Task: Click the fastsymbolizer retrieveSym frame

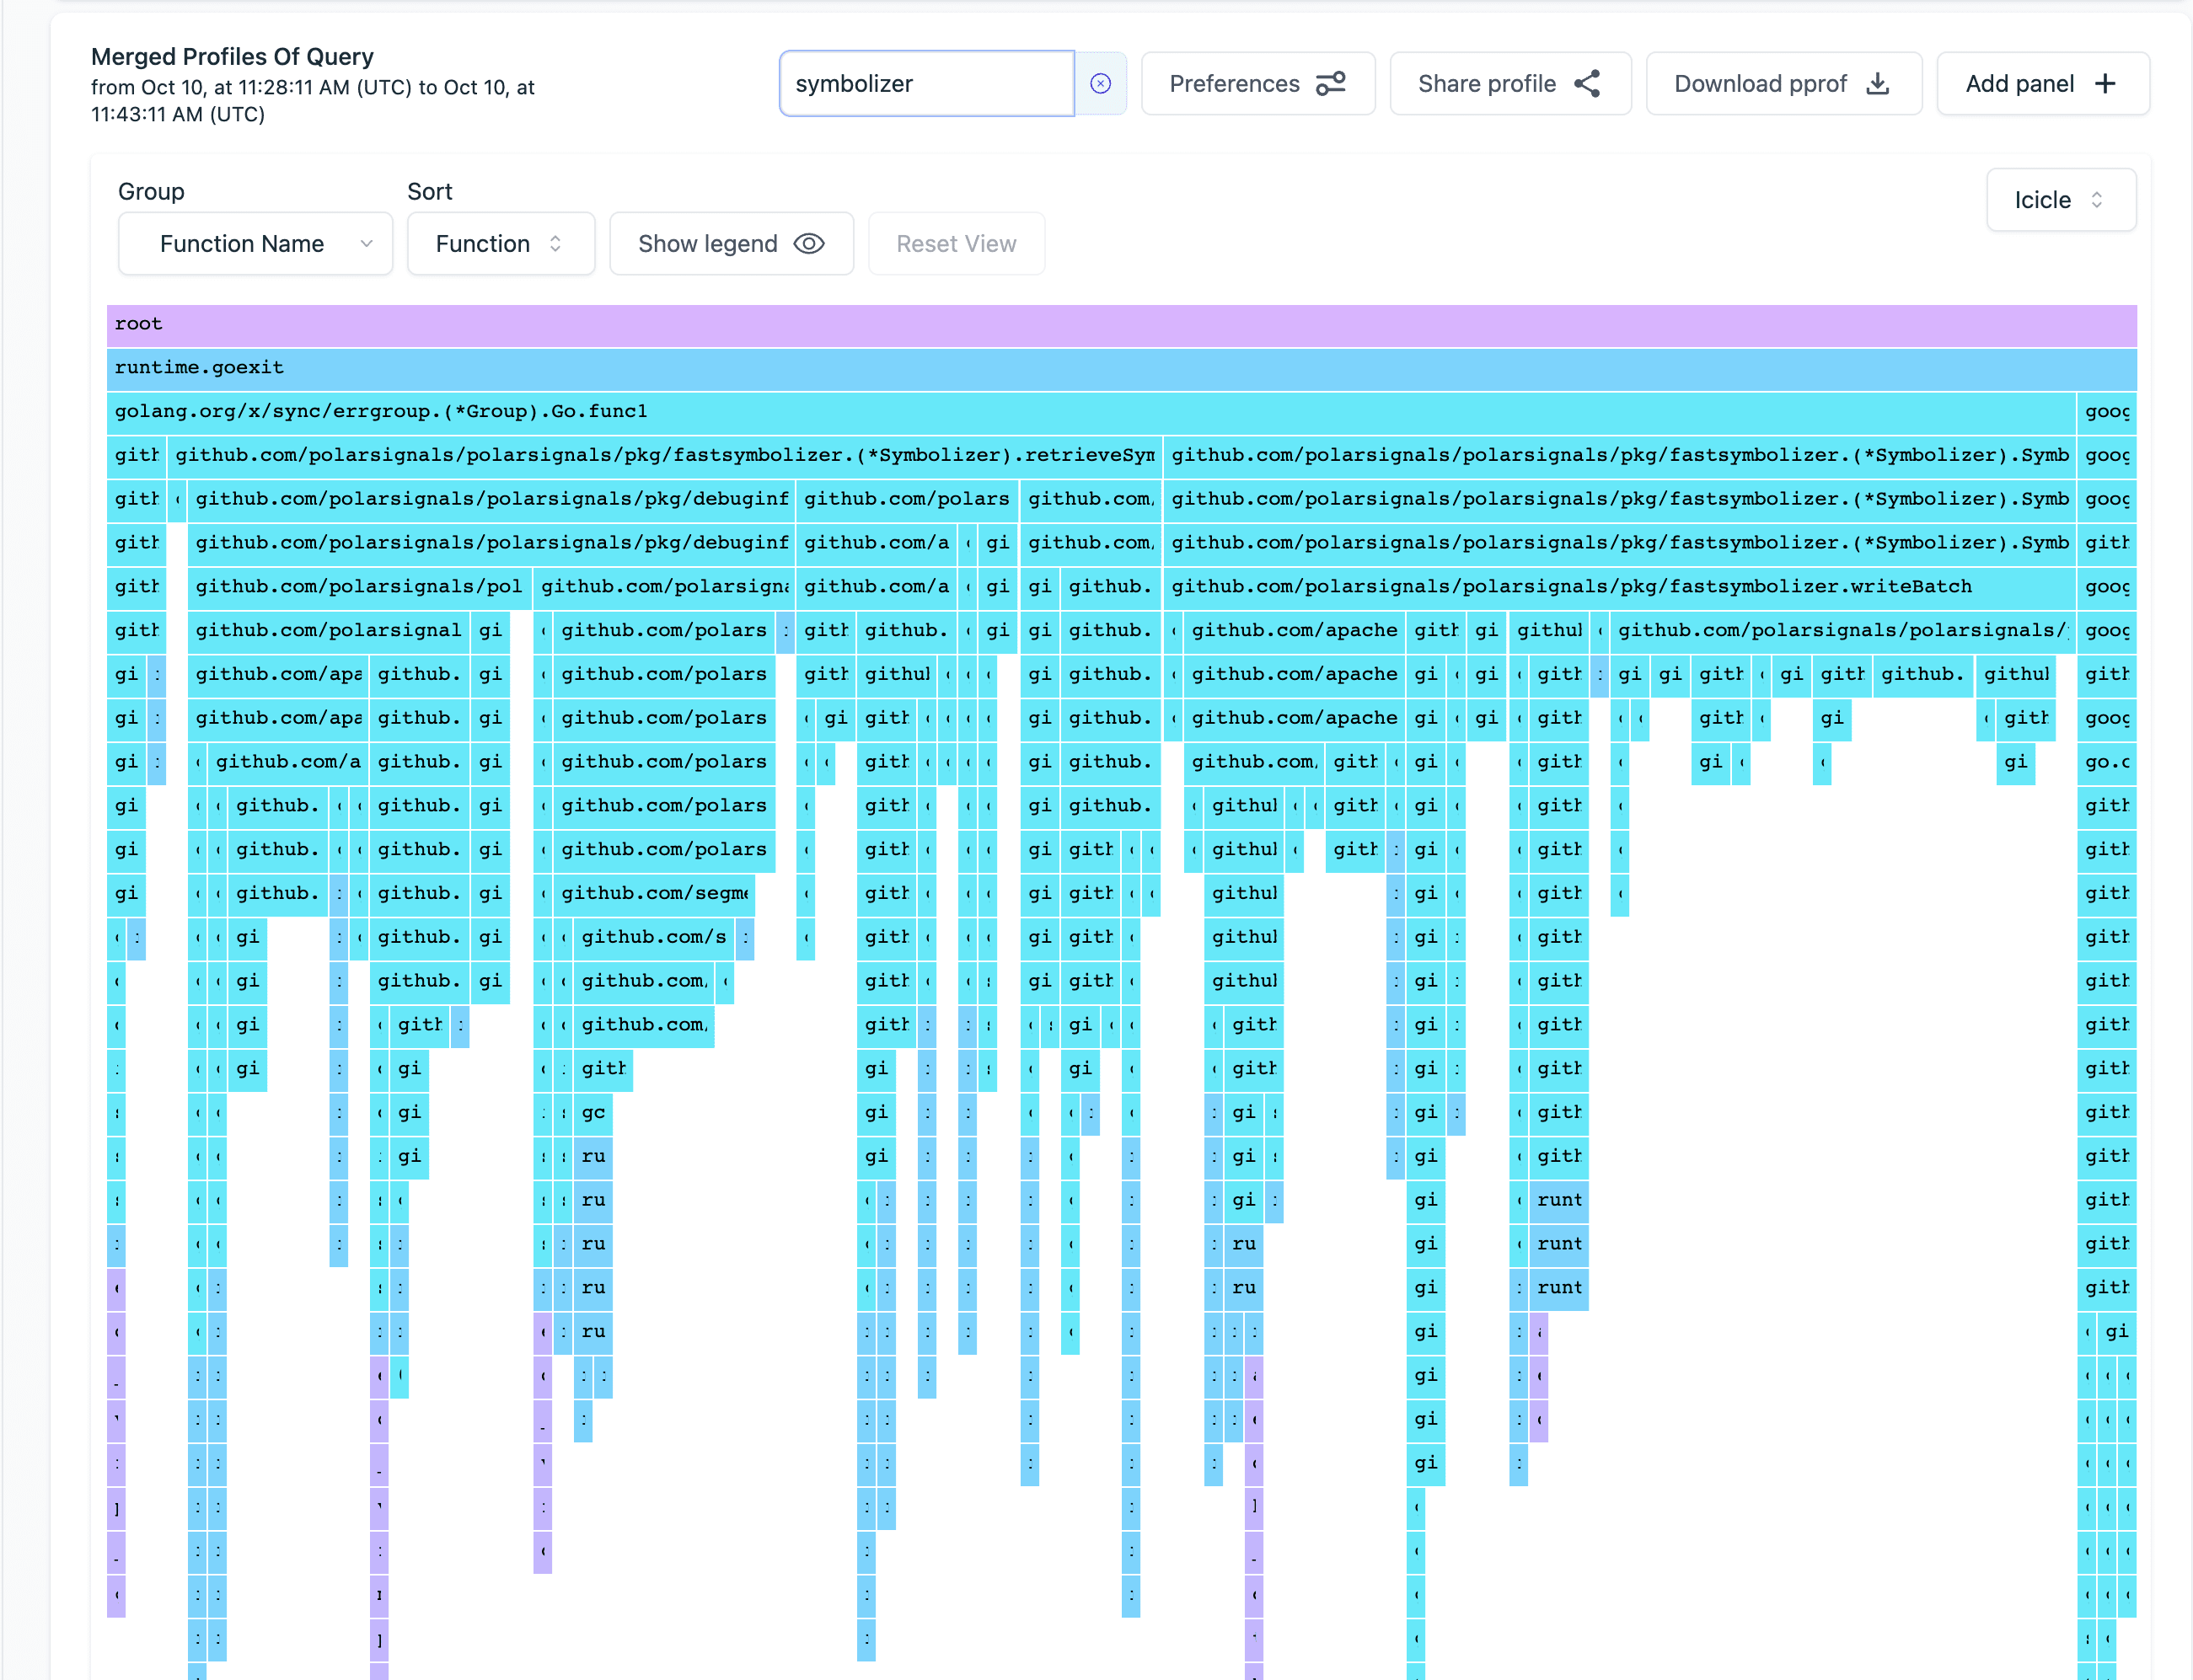Action: pos(664,456)
